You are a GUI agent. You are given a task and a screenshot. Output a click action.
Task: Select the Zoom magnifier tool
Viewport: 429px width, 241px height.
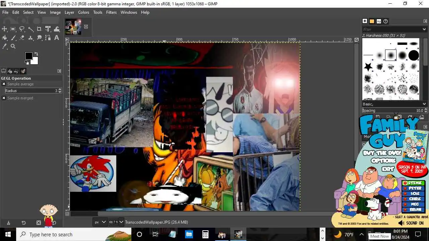13,47
